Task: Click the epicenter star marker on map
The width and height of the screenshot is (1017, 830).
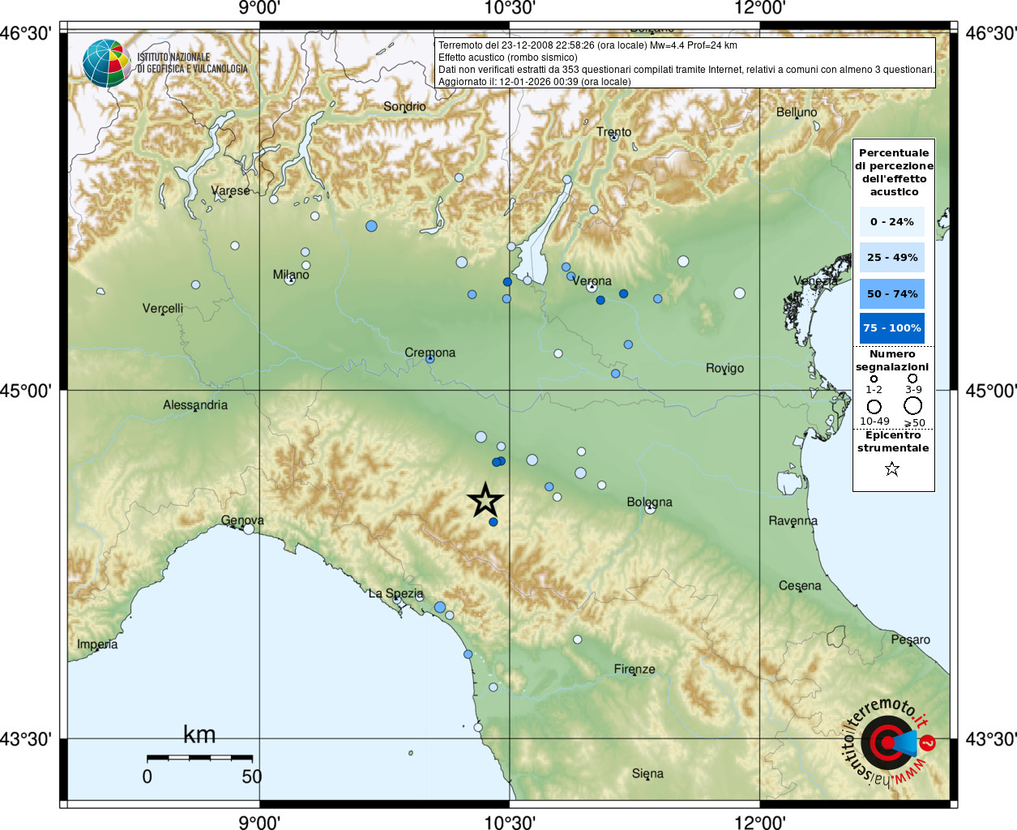Action: click(485, 500)
